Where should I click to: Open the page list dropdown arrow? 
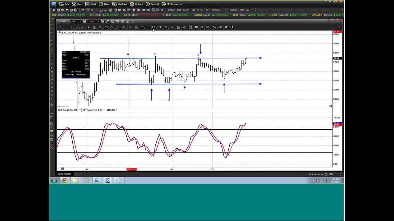pyautogui.click(x=81, y=174)
